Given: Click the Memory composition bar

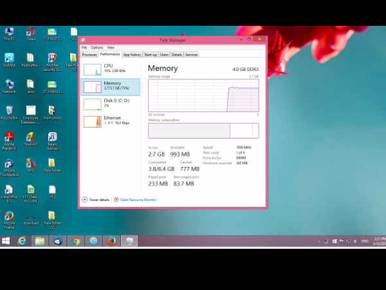Looking at the screenshot, I should [203, 131].
